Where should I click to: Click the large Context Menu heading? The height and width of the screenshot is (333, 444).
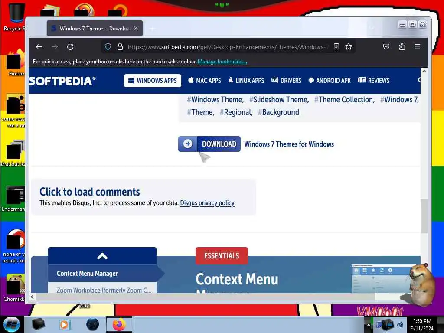click(x=237, y=280)
